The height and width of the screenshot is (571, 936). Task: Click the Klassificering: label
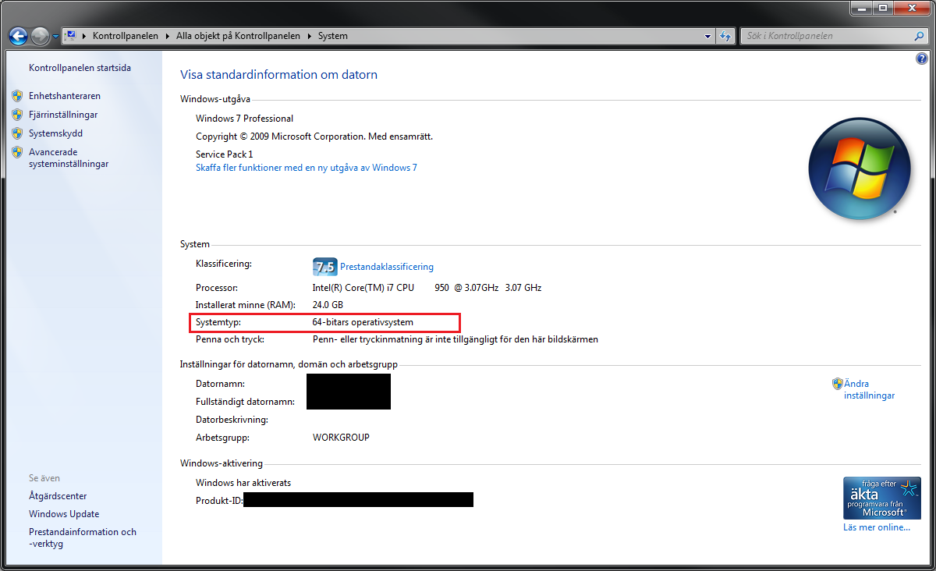click(224, 264)
